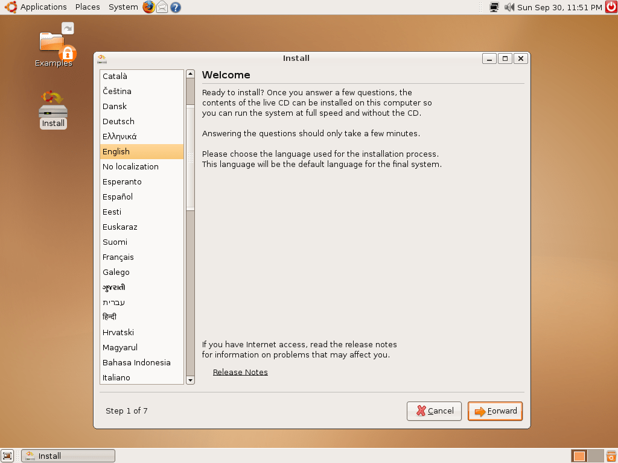Select Euskaraz in the language list
The width and height of the screenshot is (618, 463).
tap(141, 227)
